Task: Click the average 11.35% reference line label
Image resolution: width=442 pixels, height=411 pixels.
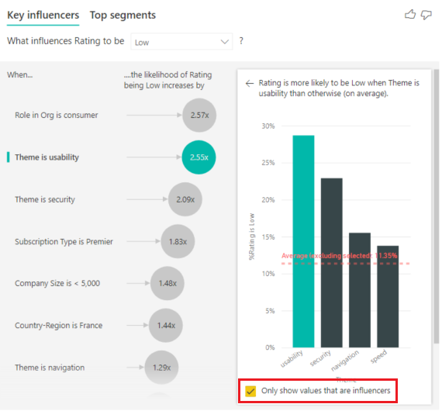Action: (x=340, y=256)
